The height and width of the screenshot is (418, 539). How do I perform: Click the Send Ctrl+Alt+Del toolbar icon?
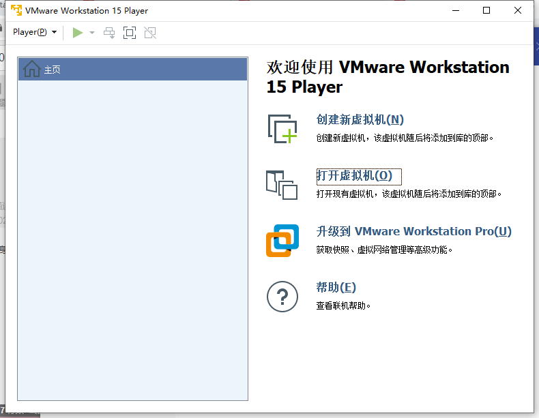pos(109,33)
